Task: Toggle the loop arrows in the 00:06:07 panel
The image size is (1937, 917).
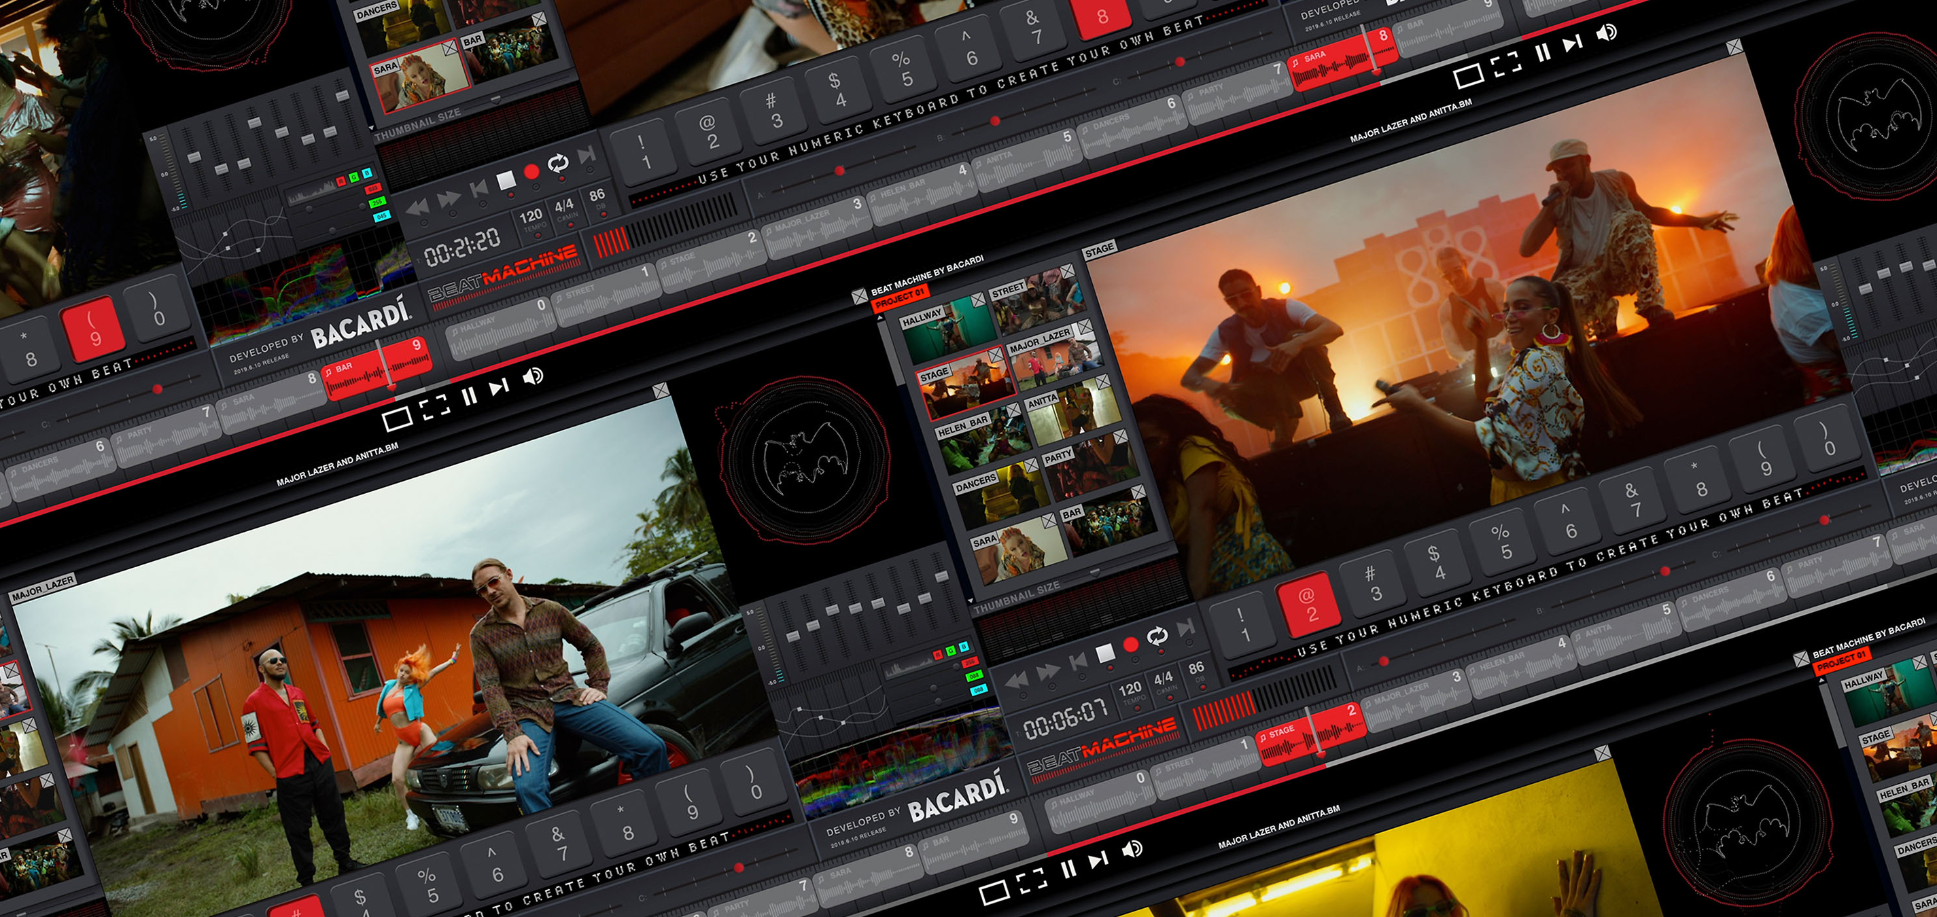Action: click(1157, 636)
